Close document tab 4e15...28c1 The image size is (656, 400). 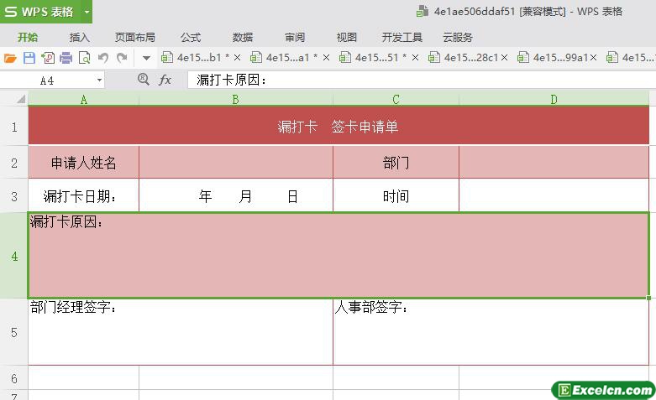pyautogui.click(x=504, y=58)
